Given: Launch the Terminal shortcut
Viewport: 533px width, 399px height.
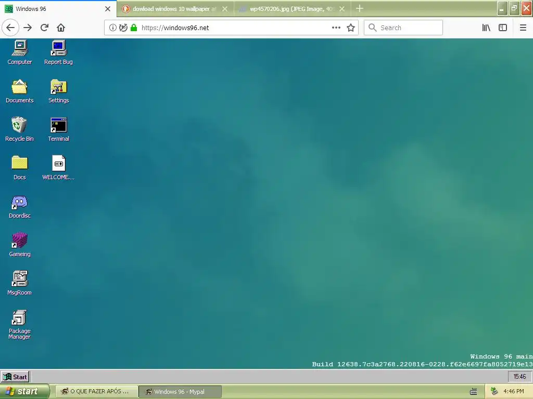Looking at the screenshot, I should click(x=58, y=129).
